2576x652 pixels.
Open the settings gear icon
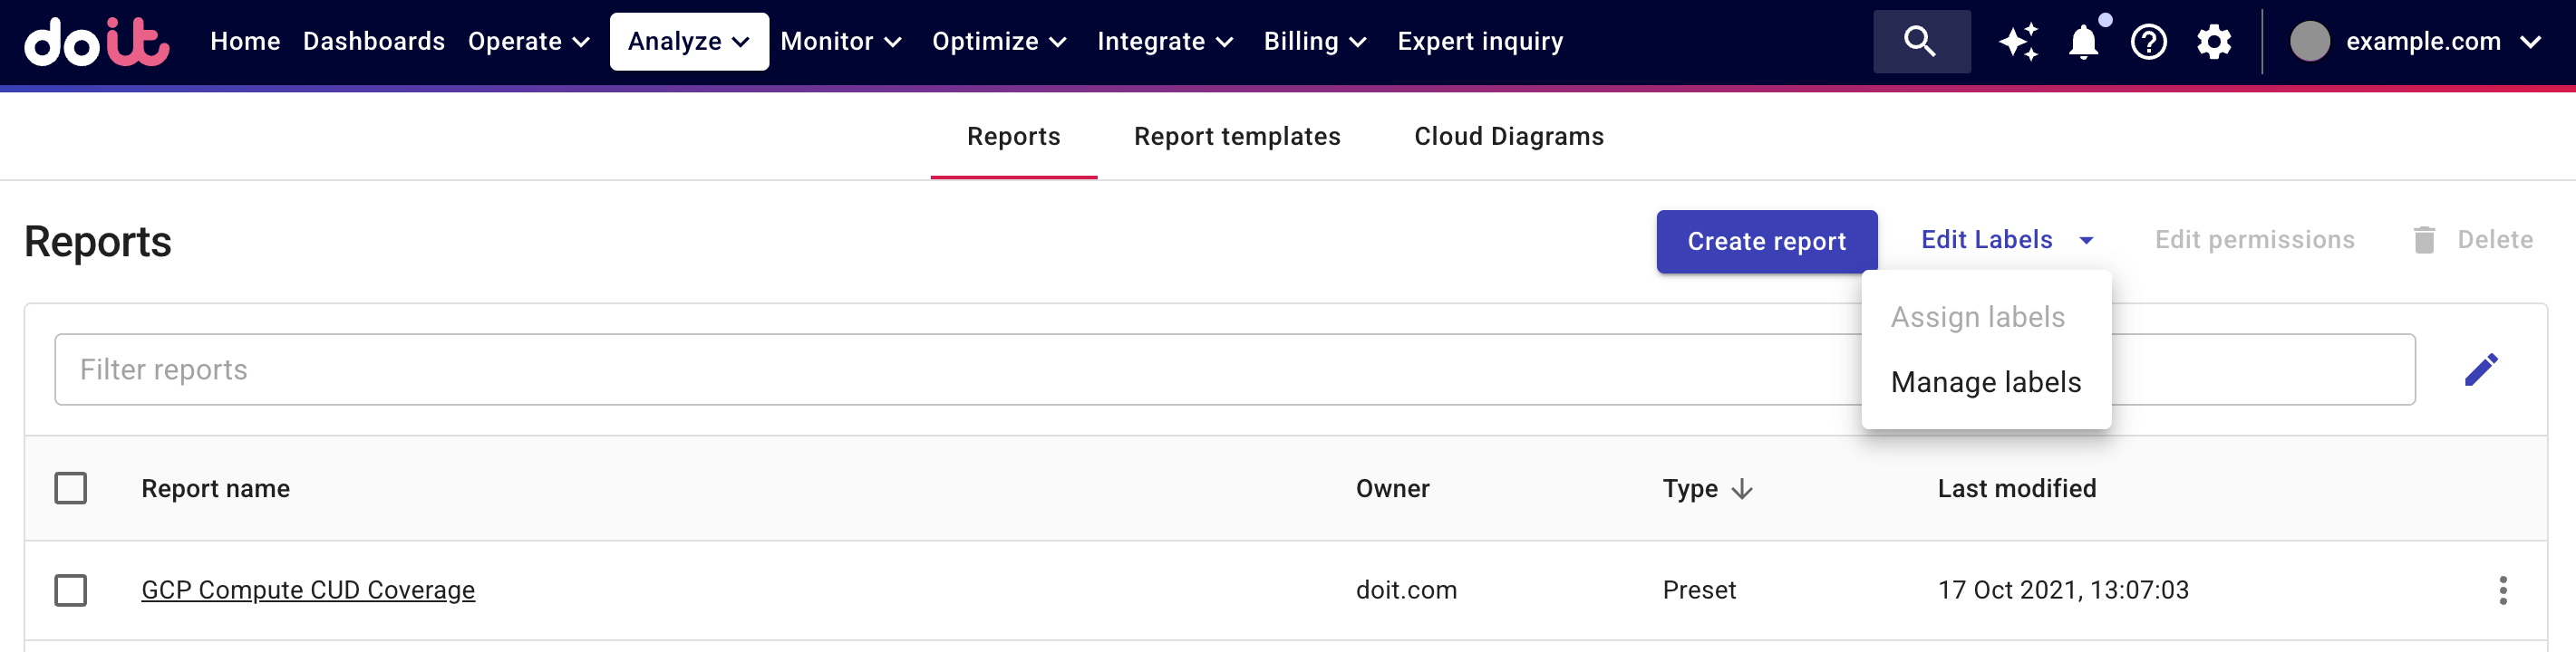point(2213,42)
